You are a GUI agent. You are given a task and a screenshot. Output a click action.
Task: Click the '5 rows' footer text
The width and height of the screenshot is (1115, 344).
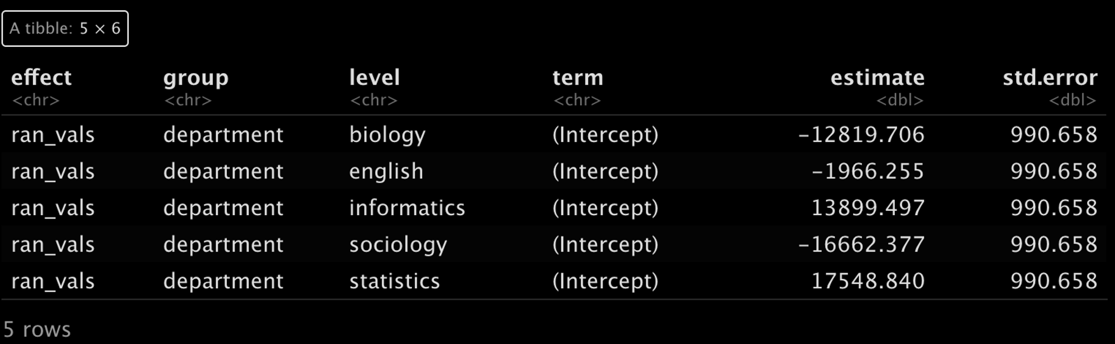point(37,330)
